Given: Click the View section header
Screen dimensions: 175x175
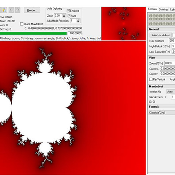Looking at the screenshot, I should point(162,58).
